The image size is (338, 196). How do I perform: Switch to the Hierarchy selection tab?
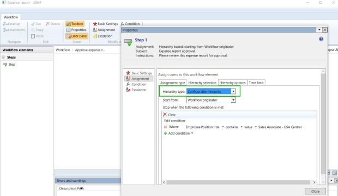(202, 83)
